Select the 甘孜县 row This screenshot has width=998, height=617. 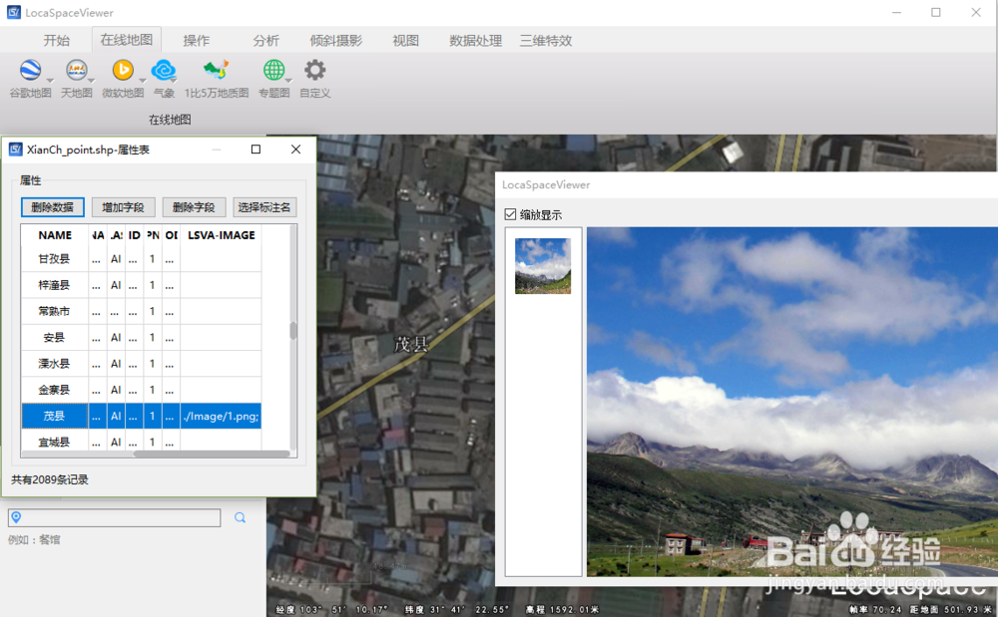pos(142,259)
